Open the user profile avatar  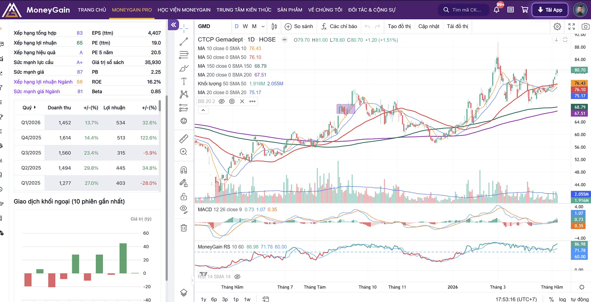coord(580,10)
